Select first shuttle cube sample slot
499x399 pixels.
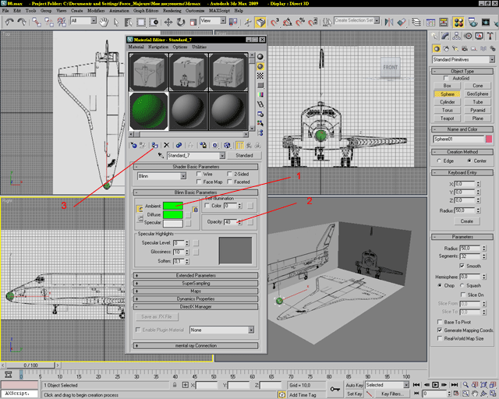149,72
